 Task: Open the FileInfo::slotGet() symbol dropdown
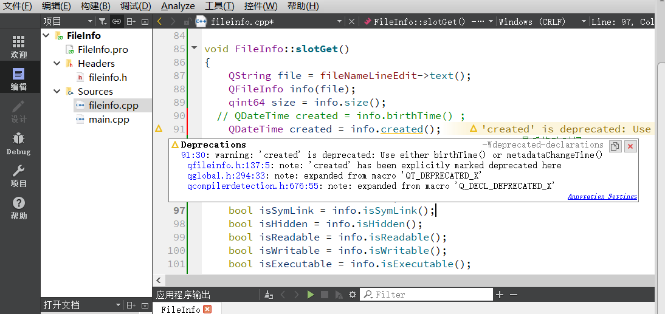[491, 21]
